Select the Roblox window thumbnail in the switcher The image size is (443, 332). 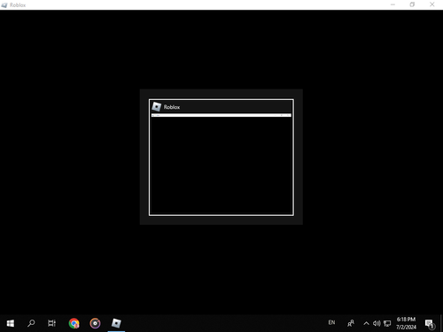(x=221, y=158)
